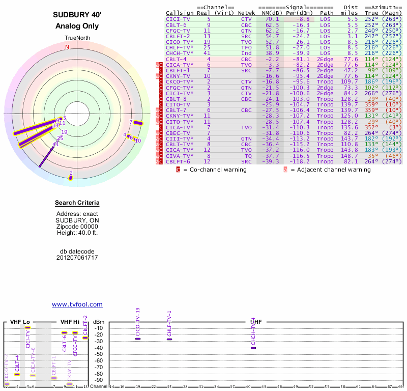This screenshot has width=407, height=391.
Task: Click the channel 10 marker on radar plot
Action: click(x=135, y=140)
